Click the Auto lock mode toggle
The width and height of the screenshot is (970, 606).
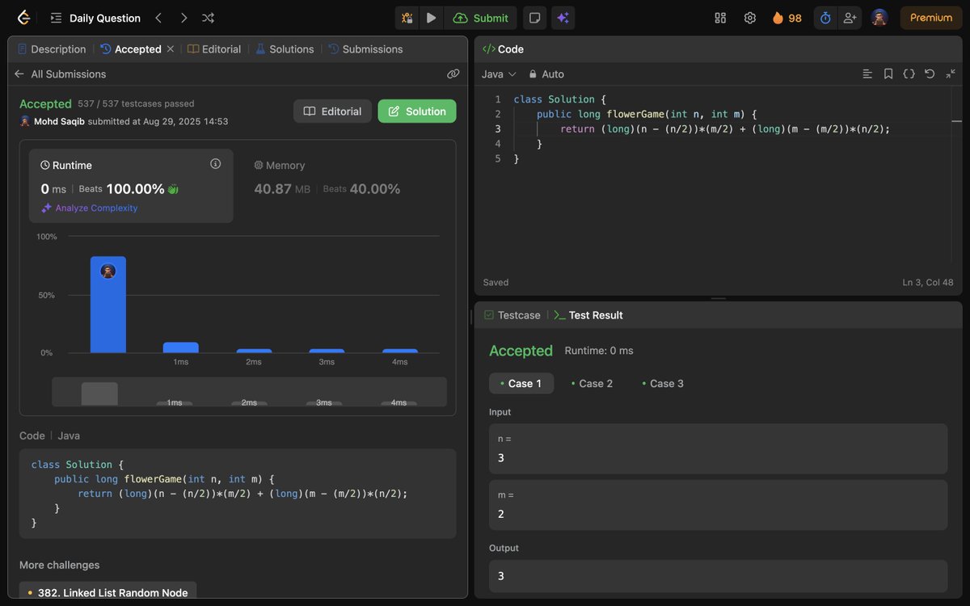click(x=546, y=74)
